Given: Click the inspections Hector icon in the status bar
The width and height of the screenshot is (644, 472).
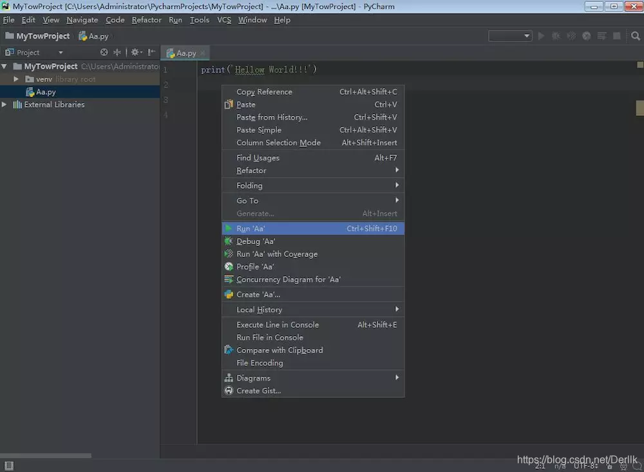Looking at the screenshot, I should 623,466.
